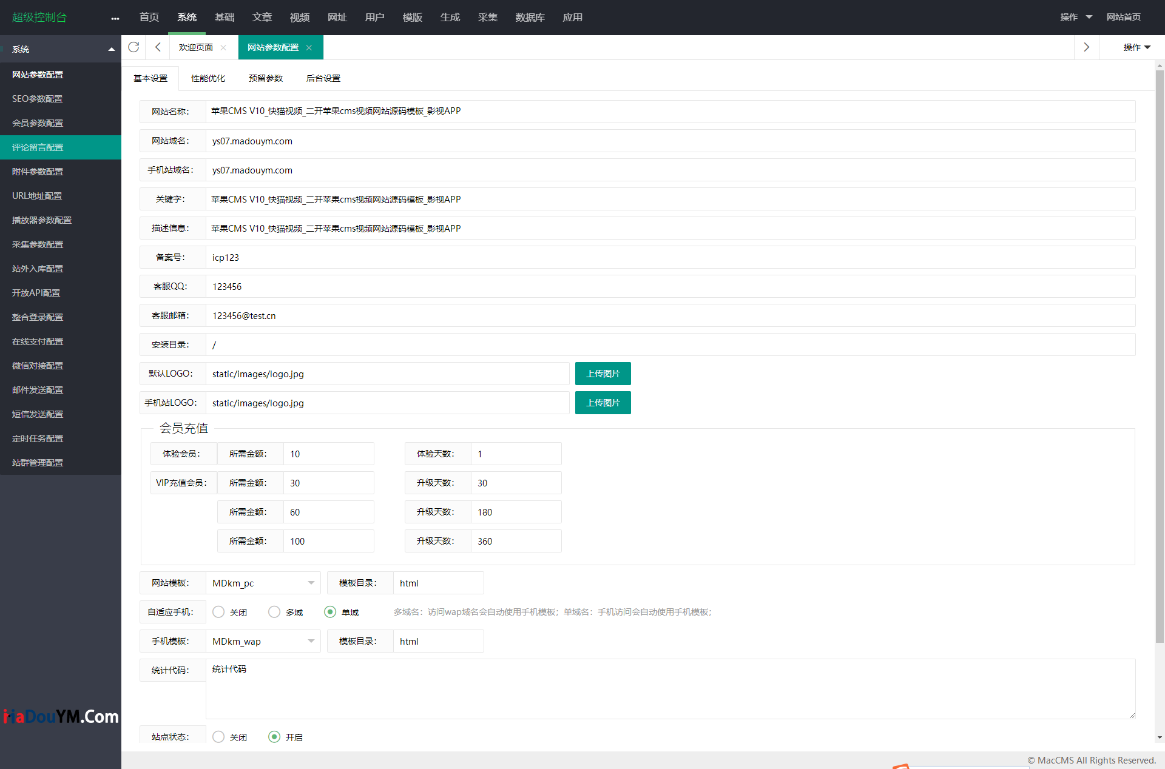Switch to the 后台设置 tab
The height and width of the screenshot is (769, 1165).
pos(323,78)
